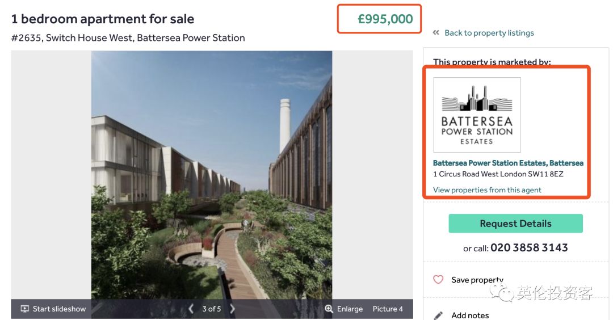Click the Picture 4 caption label
The width and height of the screenshot is (613, 320).
388,309
